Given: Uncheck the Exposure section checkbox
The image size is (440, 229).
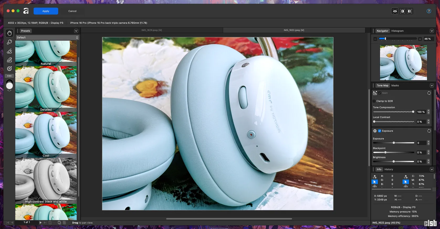Looking at the screenshot, I should (380, 131).
